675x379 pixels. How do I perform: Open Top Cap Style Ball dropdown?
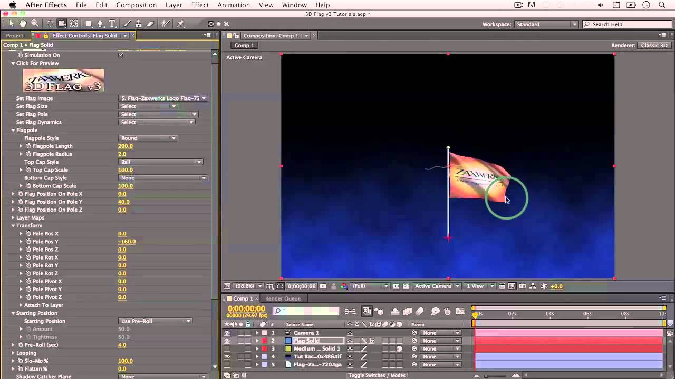(x=161, y=162)
